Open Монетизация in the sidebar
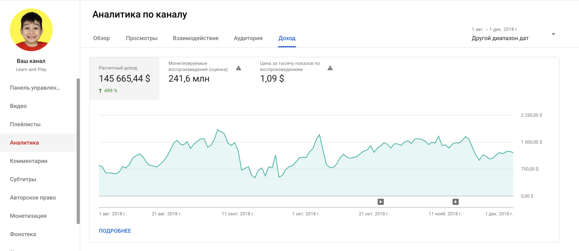The height and width of the screenshot is (251, 579). 28,216
